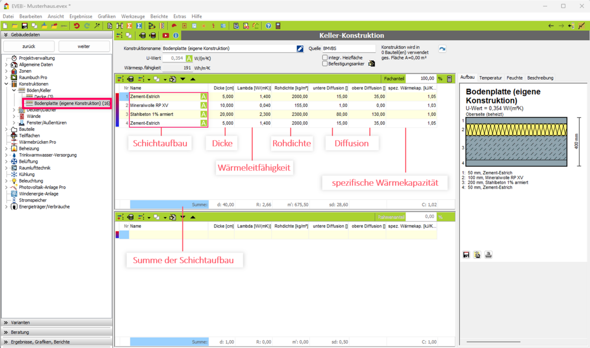The height and width of the screenshot is (348, 590).
Task: Open the Berichte menu
Action: point(159,16)
